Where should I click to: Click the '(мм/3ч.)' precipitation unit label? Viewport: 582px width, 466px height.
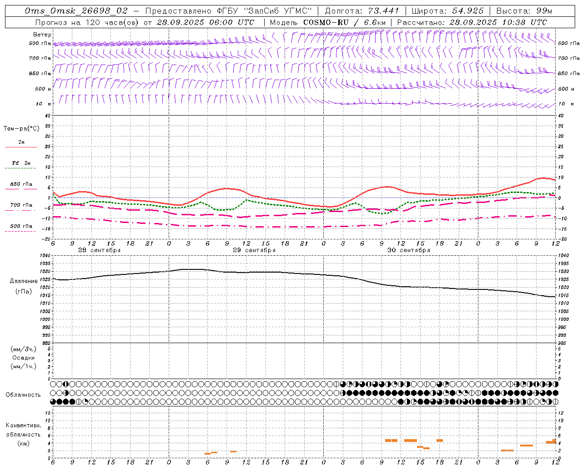coord(24,349)
